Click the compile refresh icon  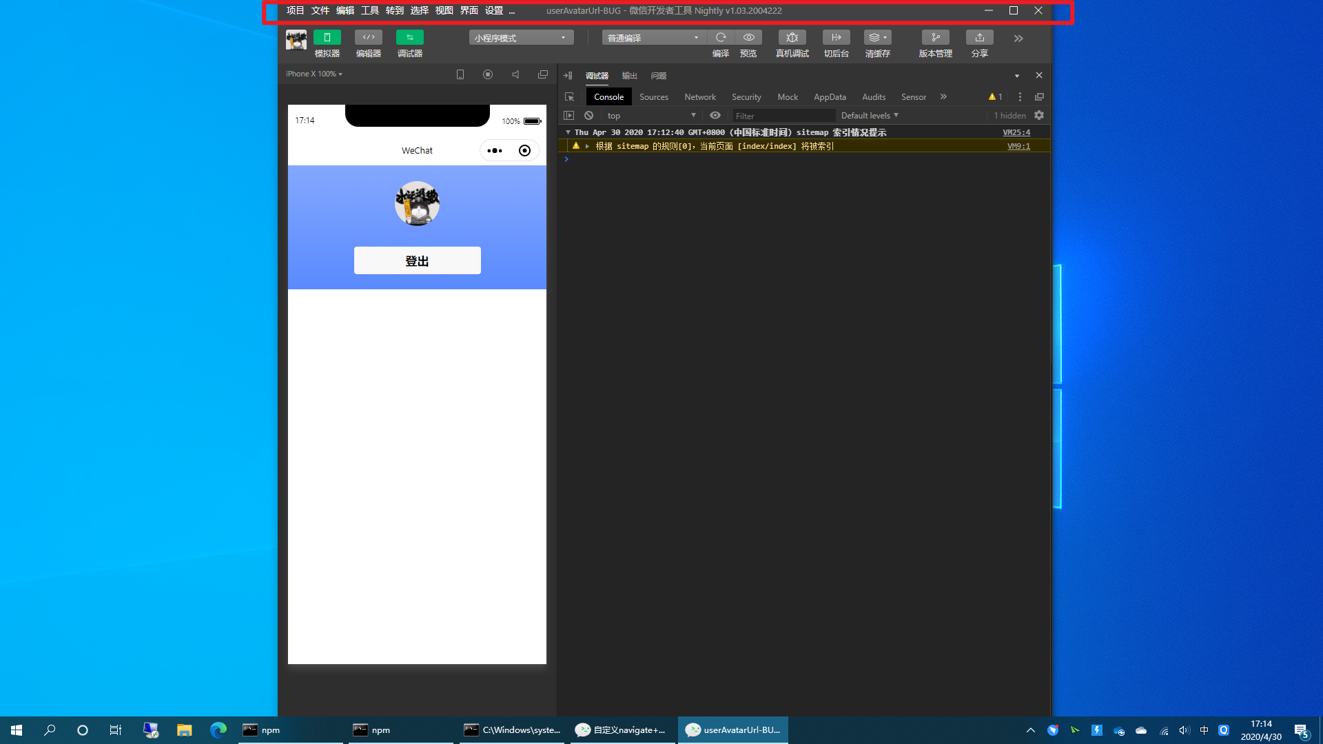(721, 37)
